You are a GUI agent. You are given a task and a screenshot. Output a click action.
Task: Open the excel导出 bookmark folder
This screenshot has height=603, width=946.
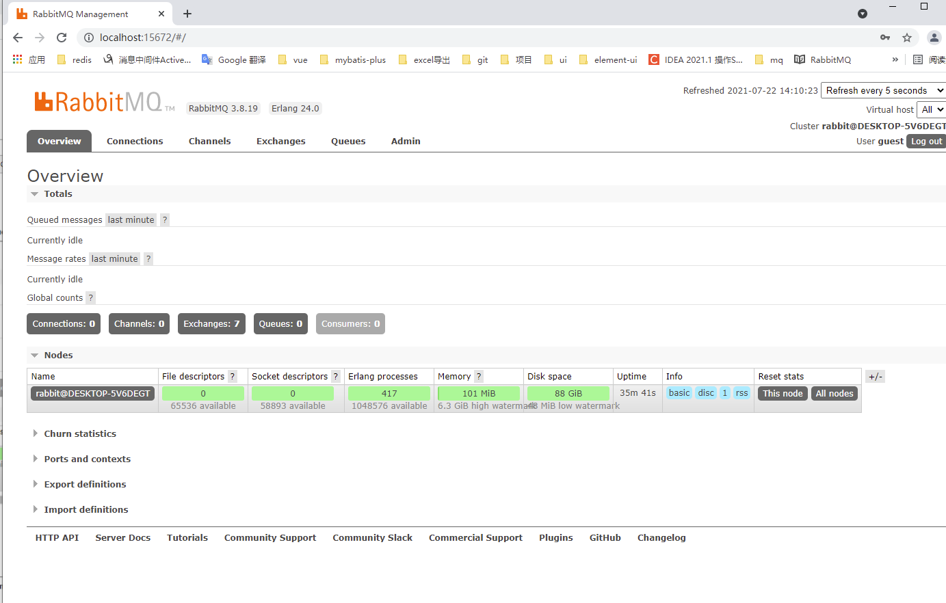424,59
